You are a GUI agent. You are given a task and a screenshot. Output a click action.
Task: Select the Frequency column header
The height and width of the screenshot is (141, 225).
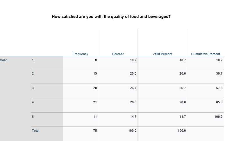pyautogui.click(x=80, y=54)
